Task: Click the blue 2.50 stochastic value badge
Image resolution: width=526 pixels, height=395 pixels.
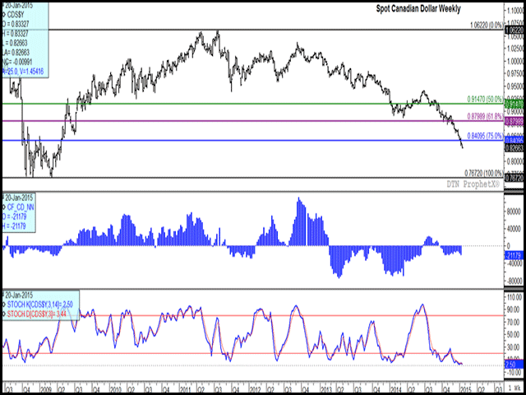Action: 514,364
